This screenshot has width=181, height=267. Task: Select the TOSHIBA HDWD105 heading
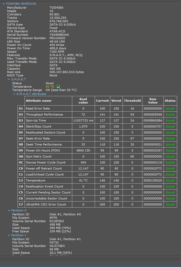[x=21, y=4]
